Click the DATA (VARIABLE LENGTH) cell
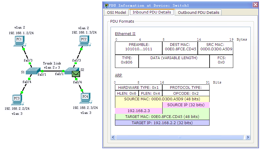The image size is (261, 150). coord(174,61)
